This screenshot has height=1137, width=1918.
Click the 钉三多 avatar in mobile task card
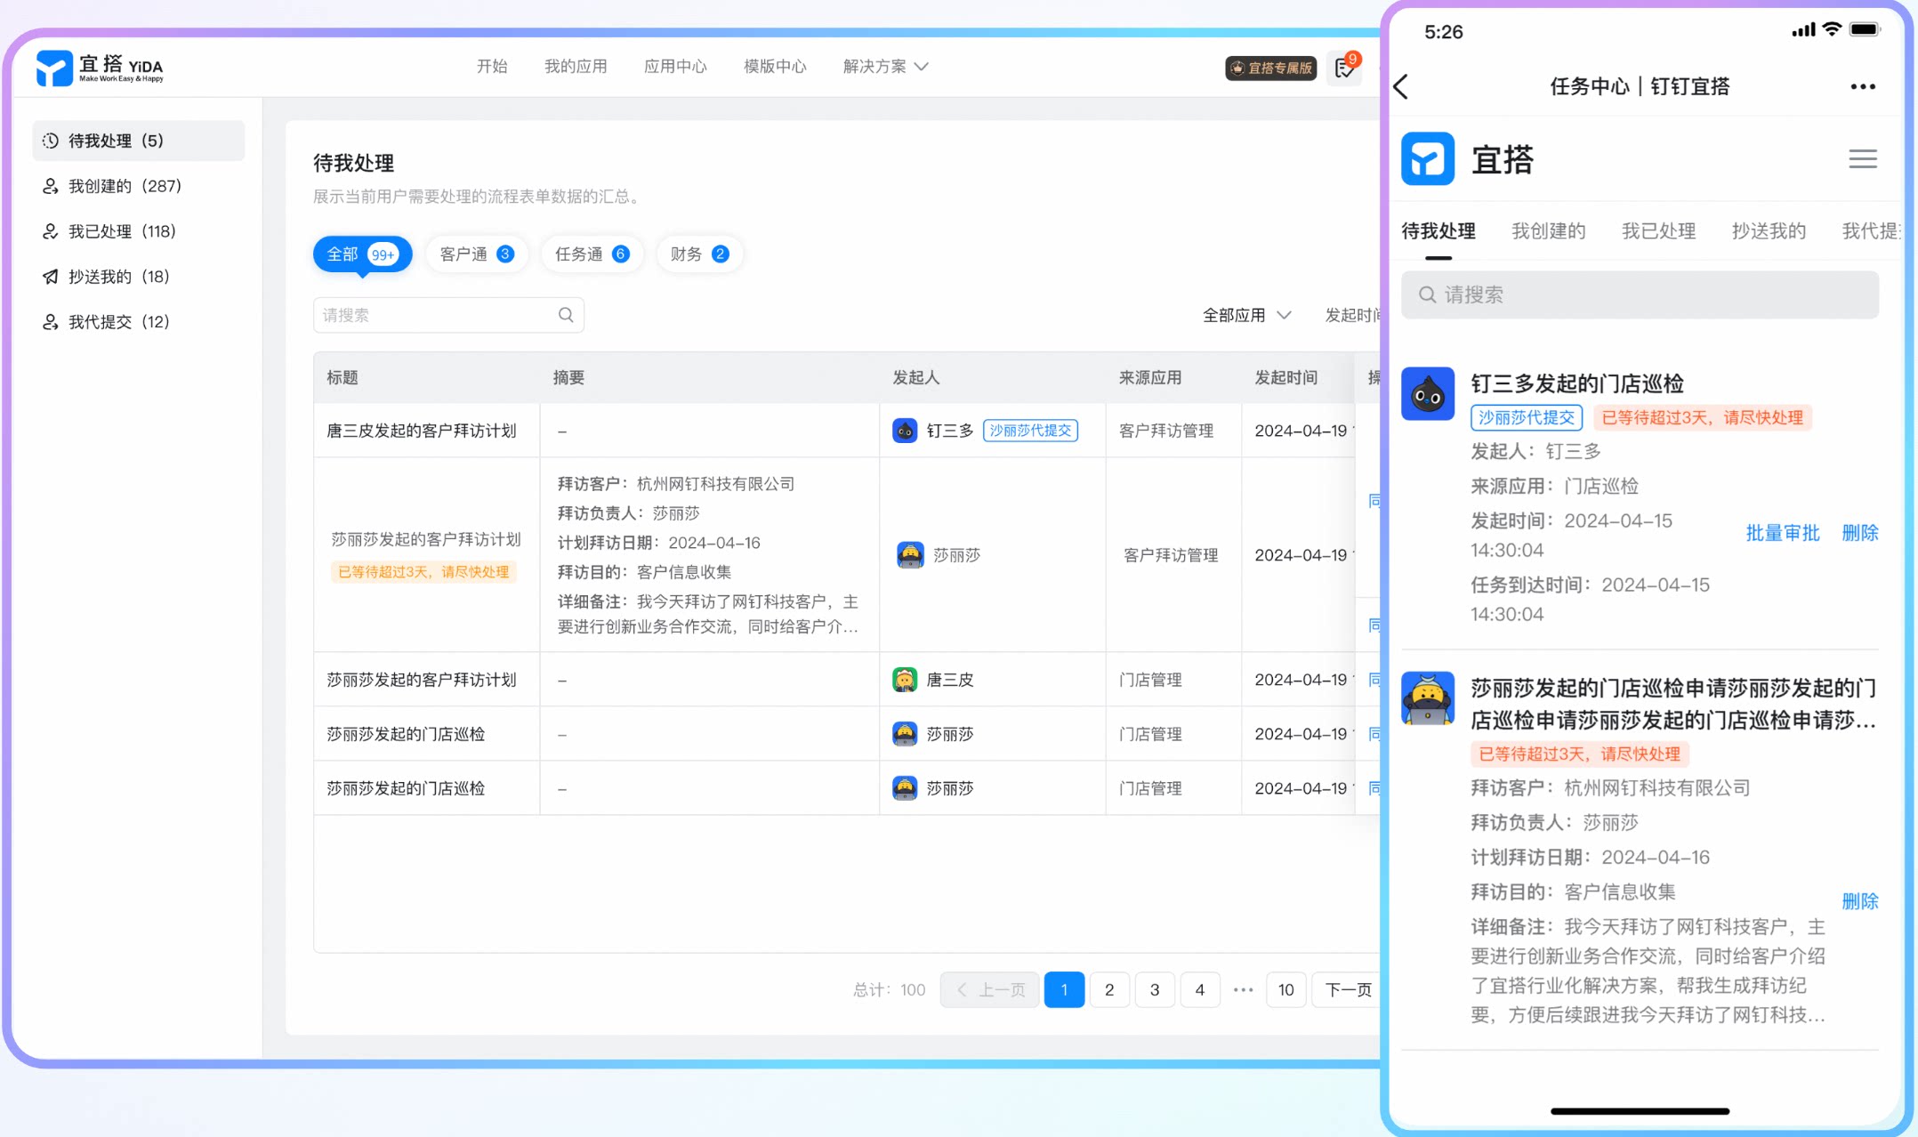[1428, 393]
